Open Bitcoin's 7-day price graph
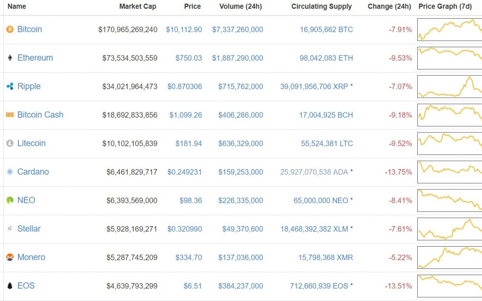 (449, 29)
